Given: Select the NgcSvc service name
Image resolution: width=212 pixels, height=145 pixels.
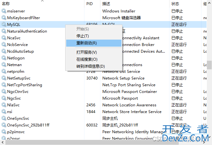Looking at the screenshot, I should click(x=14, y=98).
